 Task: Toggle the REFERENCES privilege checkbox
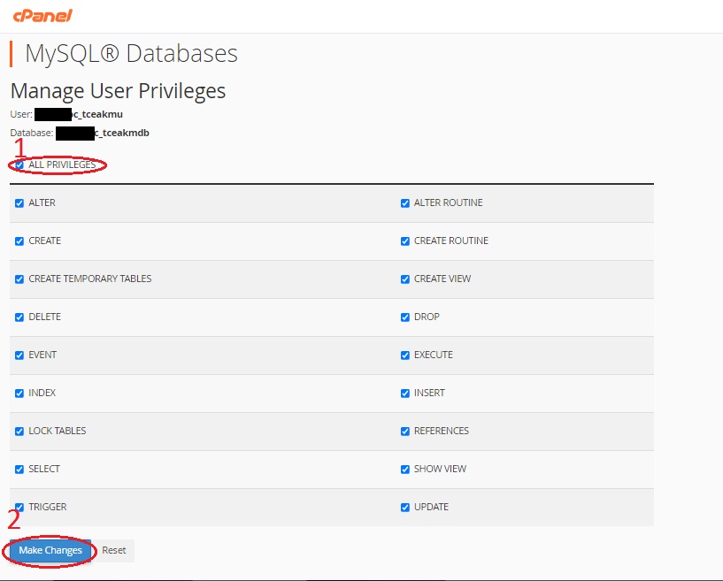pyautogui.click(x=404, y=432)
